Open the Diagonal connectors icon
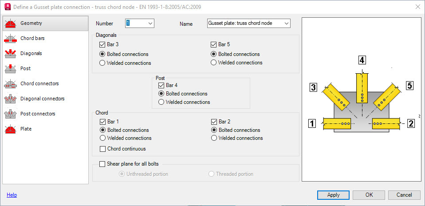The width and height of the screenshot is (425, 206). 11,99
